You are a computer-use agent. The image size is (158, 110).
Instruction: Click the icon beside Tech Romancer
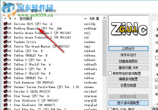click(6, 82)
